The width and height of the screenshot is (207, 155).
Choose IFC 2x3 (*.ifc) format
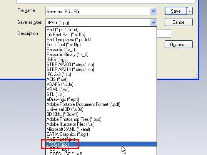pos(101,74)
